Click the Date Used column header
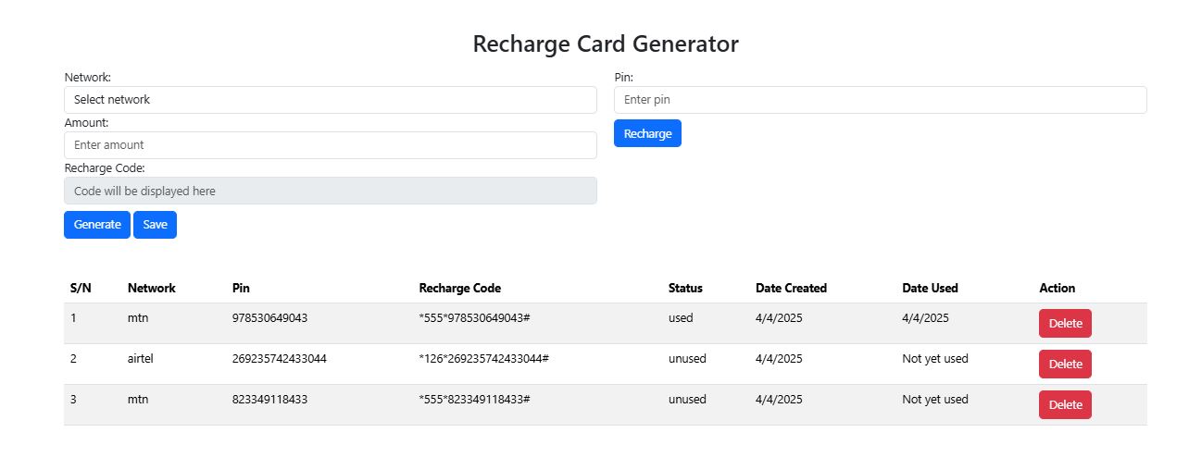The height and width of the screenshot is (470, 1189). pyautogui.click(x=930, y=288)
